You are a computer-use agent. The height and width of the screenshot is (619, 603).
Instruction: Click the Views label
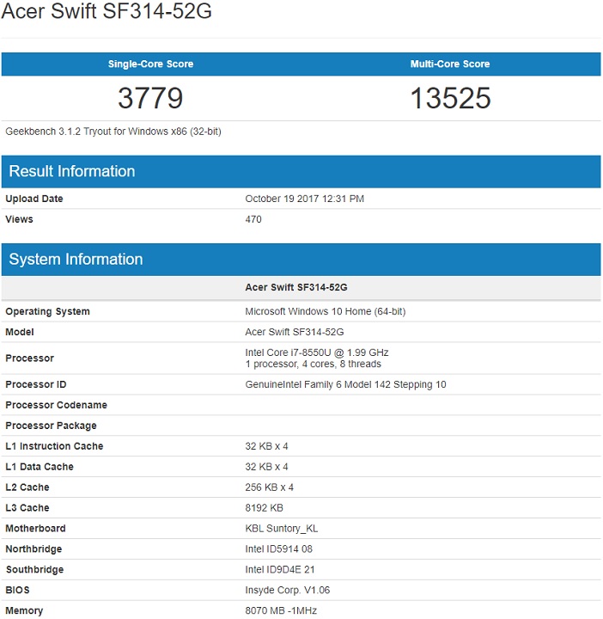click(19, 219)
